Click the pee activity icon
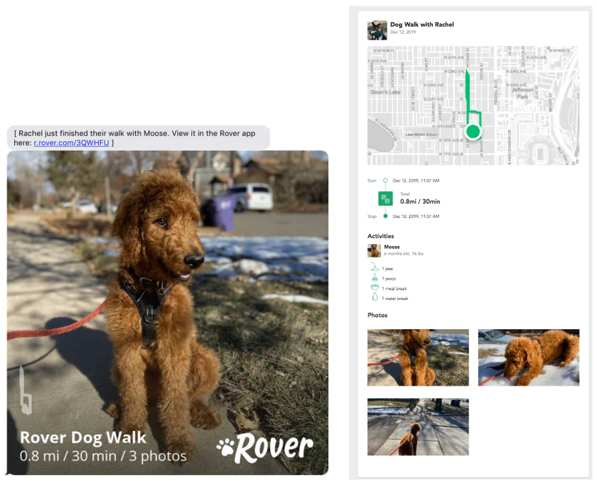 tap(374, 267)
